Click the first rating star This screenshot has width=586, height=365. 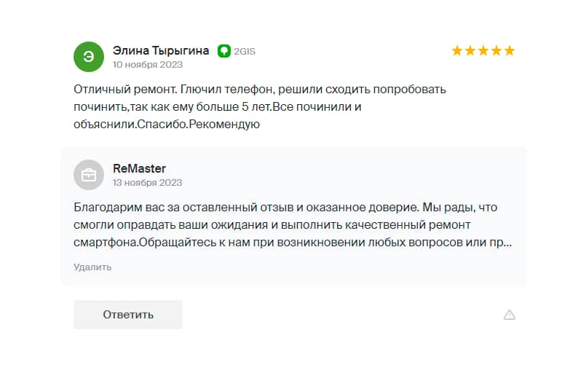tap(457, 51)
